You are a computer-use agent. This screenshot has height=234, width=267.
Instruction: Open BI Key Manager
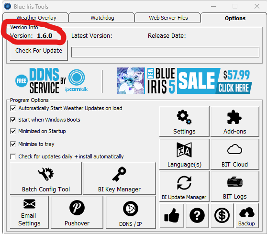[x=119, y=178]
